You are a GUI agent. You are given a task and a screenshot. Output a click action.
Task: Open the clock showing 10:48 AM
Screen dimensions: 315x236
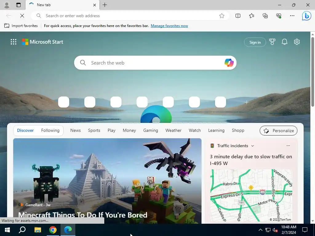coord(289,230)
